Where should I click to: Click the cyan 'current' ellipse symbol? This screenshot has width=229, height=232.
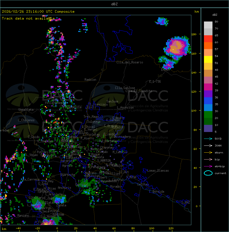tap(208, 173)
